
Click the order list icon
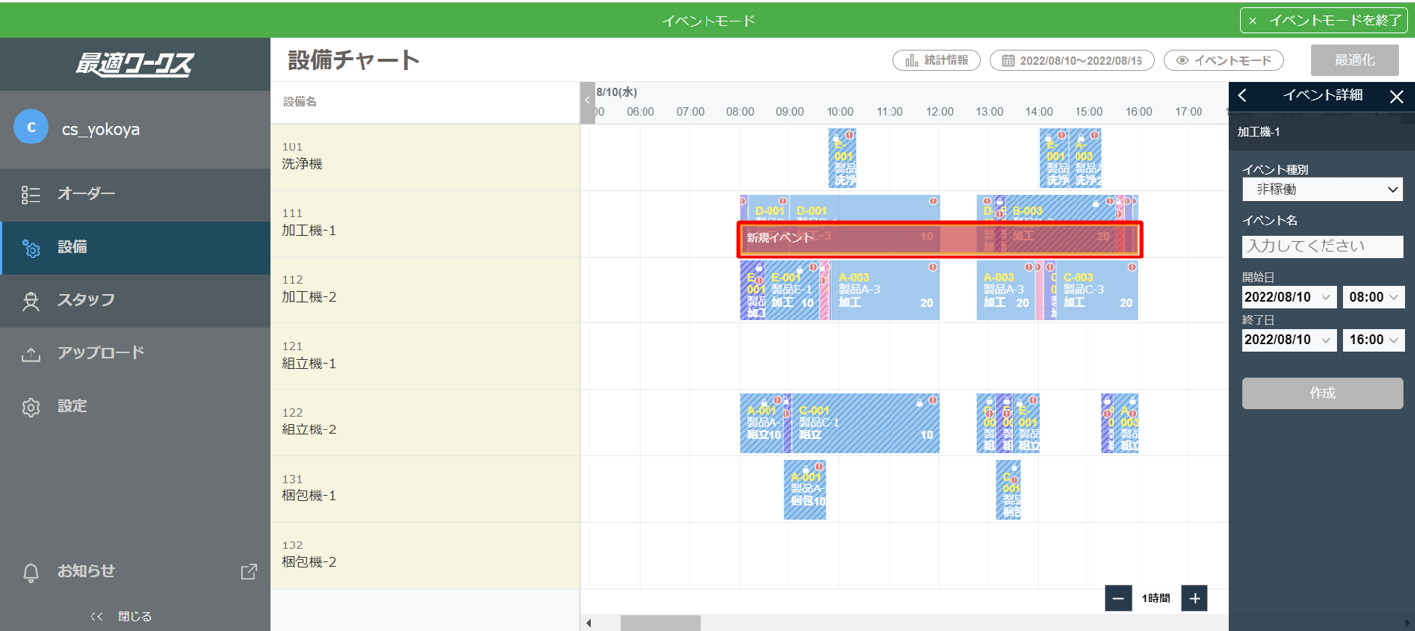click(x=31, y=195)
